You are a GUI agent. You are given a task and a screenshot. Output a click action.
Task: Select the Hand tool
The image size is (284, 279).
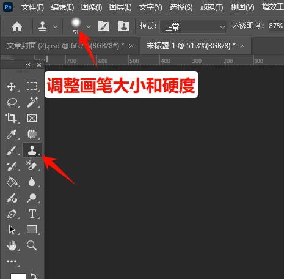point(12,245)
